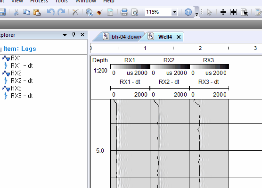The height and width of the screenshot is (188, 262).
Task: Open the 115% zoom dropdown arrow
Action: pos(174,12)
